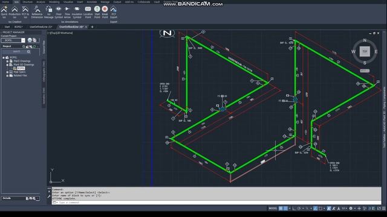Image resolution: width=387 pixels, height=217 pixels.
Task: Toggle grid display on the status bar
Action: click(281, 209)
